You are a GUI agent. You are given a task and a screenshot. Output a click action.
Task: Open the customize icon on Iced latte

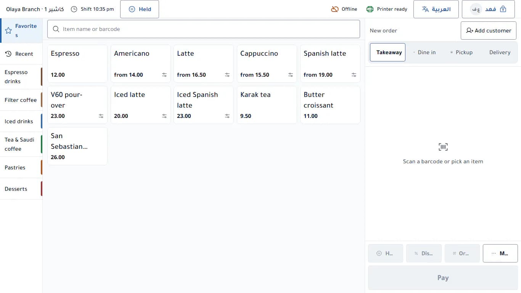click(164, 116)
